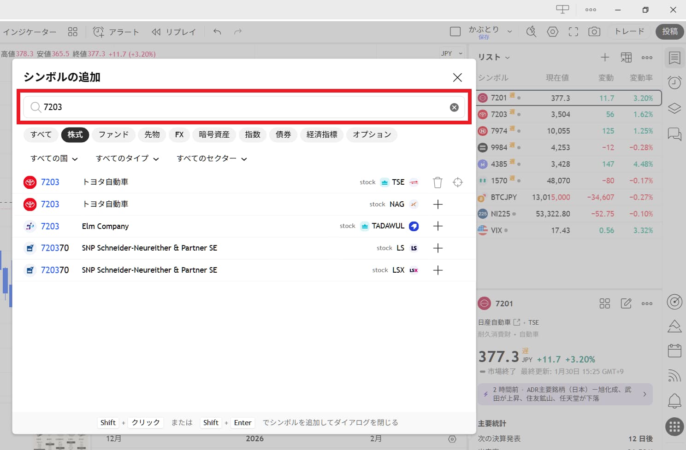This screenshot has height=450, width=686.
Task: Add symbol to watchlist with plus
Action: tap(605, 57)
